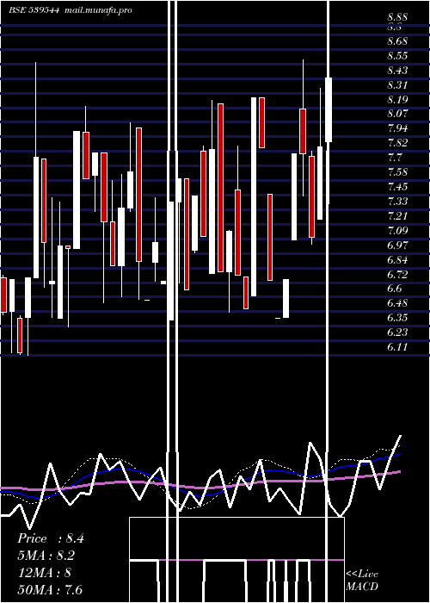Click the 6.35 price axis label
430x603 pixels.
(397, 318)
